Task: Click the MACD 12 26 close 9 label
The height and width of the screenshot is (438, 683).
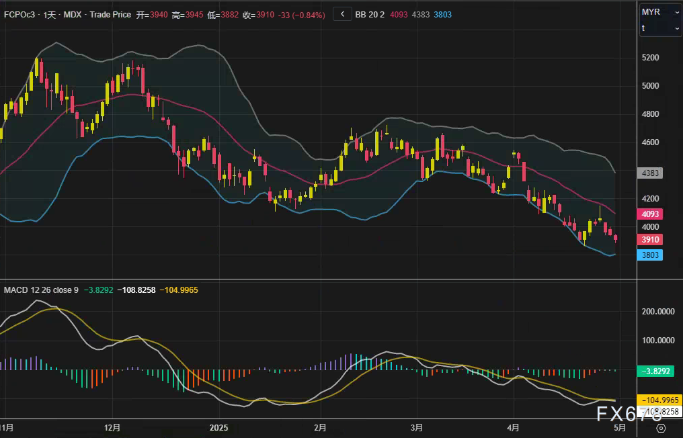Action: tap(42, 290)
